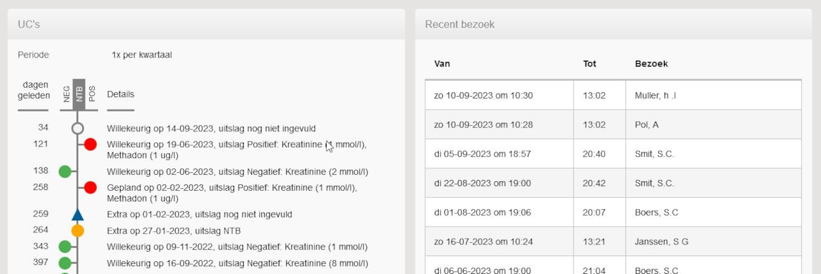The width and height of the screenshot is (821, 274).
Task: Click the green marker for 16-09-2022
Action: [65, 263]
